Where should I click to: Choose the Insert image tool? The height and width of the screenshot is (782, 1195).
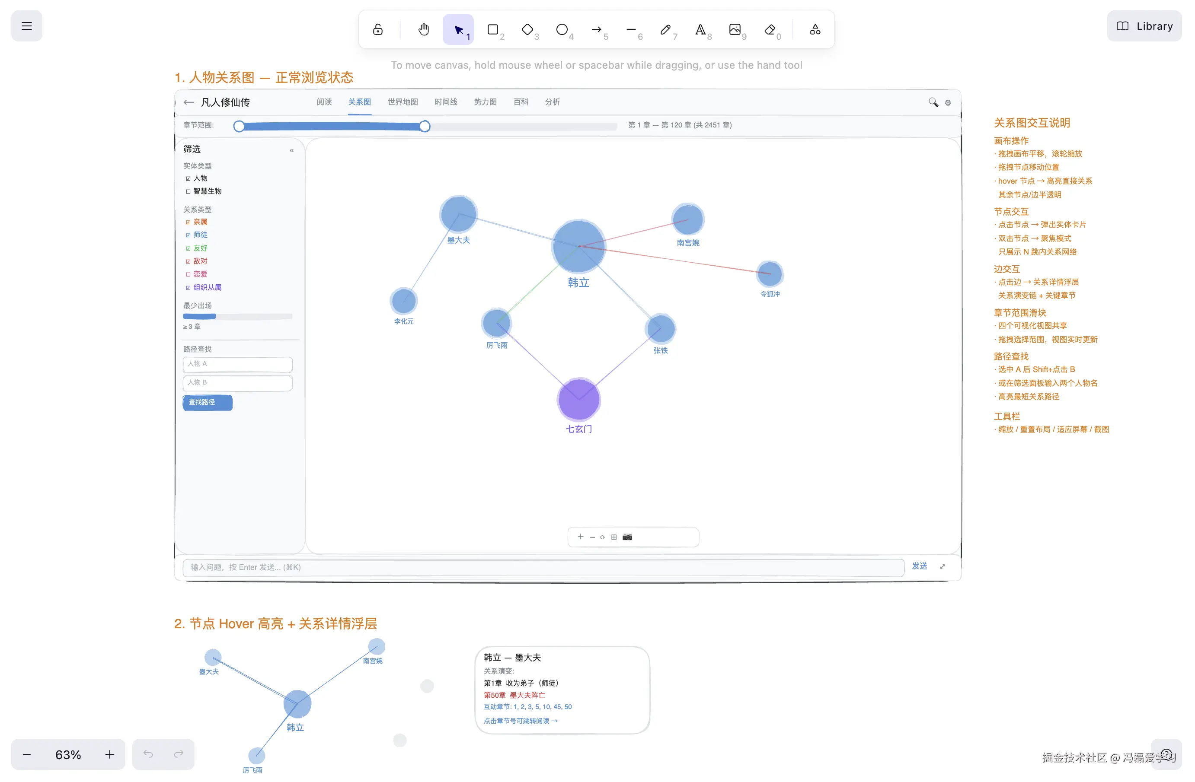click(x=735, y=29)
